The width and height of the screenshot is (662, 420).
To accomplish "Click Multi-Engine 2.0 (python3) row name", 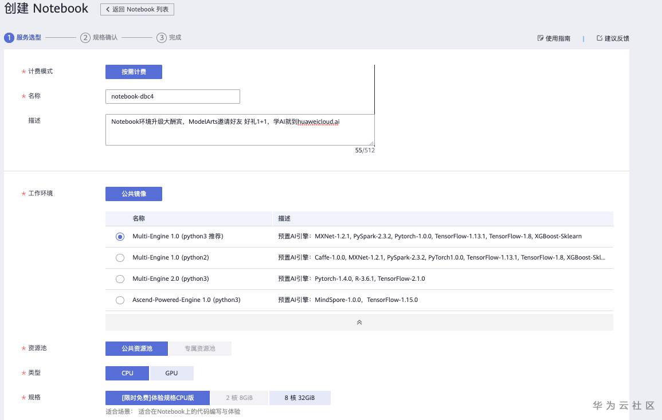I will click(x=171, y=278).
